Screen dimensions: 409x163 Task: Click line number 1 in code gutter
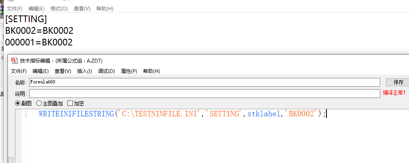[x=25, y=114]
